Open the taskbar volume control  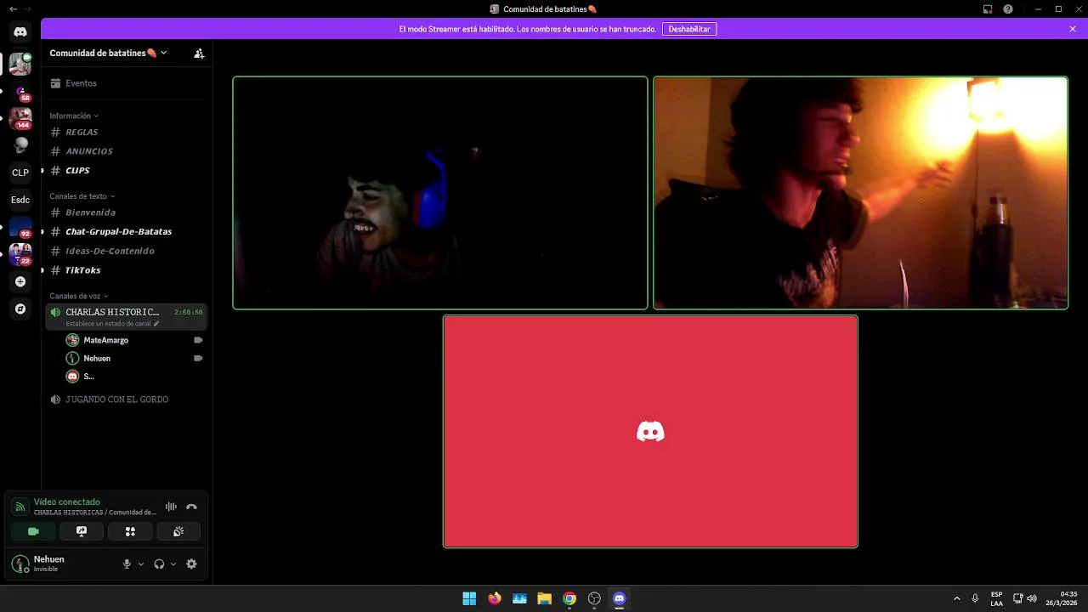coord(1032,598)
